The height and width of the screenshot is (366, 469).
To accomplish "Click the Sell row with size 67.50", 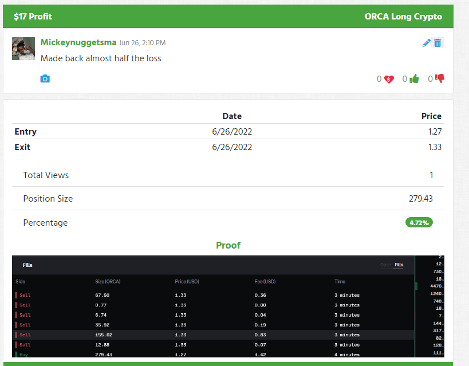I will (x=213, y=295).
